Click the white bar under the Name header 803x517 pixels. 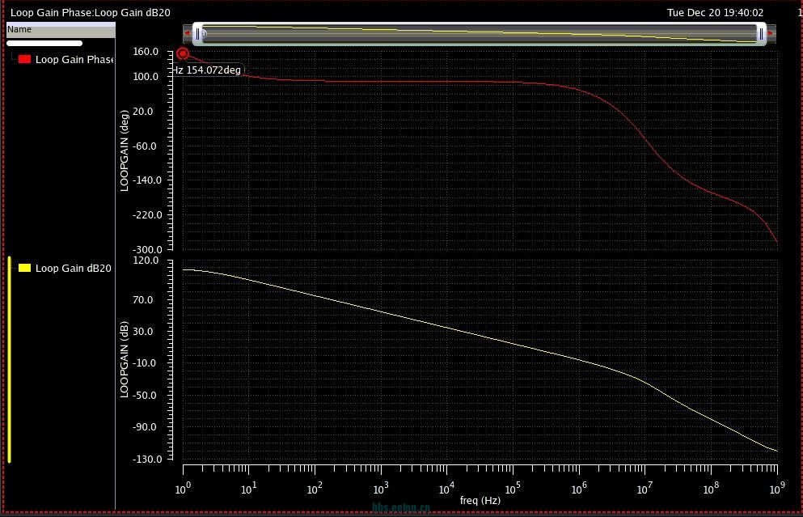point(44,43)
